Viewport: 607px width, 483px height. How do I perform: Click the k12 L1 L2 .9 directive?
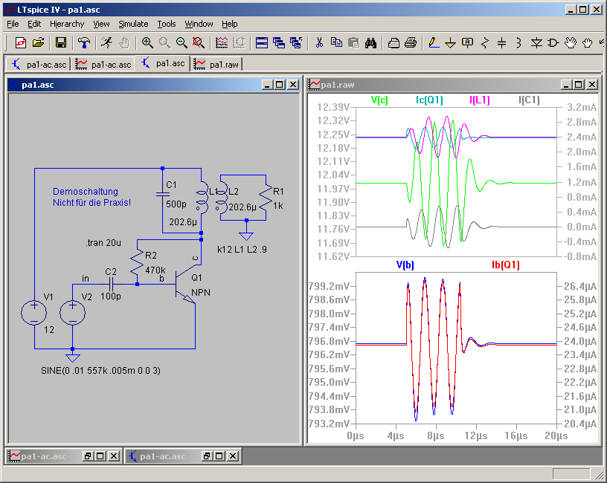point(242,250)
